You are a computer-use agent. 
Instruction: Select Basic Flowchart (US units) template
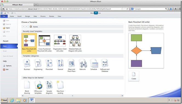[29, 44]
